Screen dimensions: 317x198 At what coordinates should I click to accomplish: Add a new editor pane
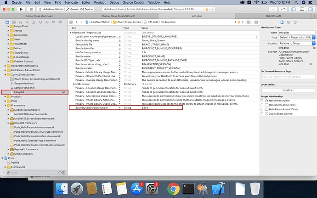click(256, 22)
